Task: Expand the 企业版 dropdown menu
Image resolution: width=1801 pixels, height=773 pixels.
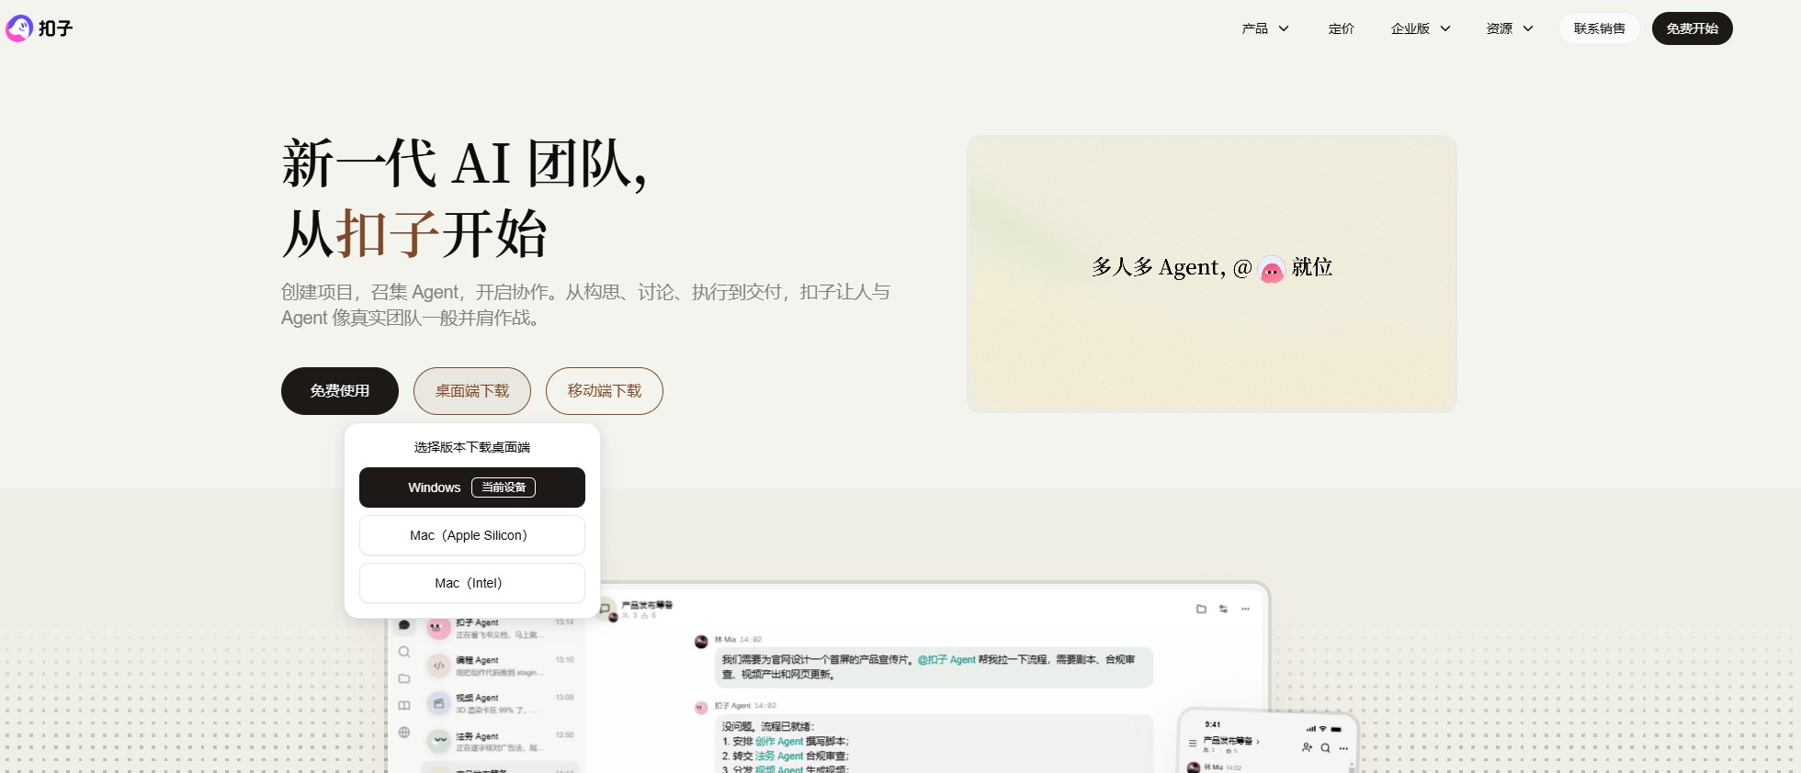Action: click(x=1421, y=28)
